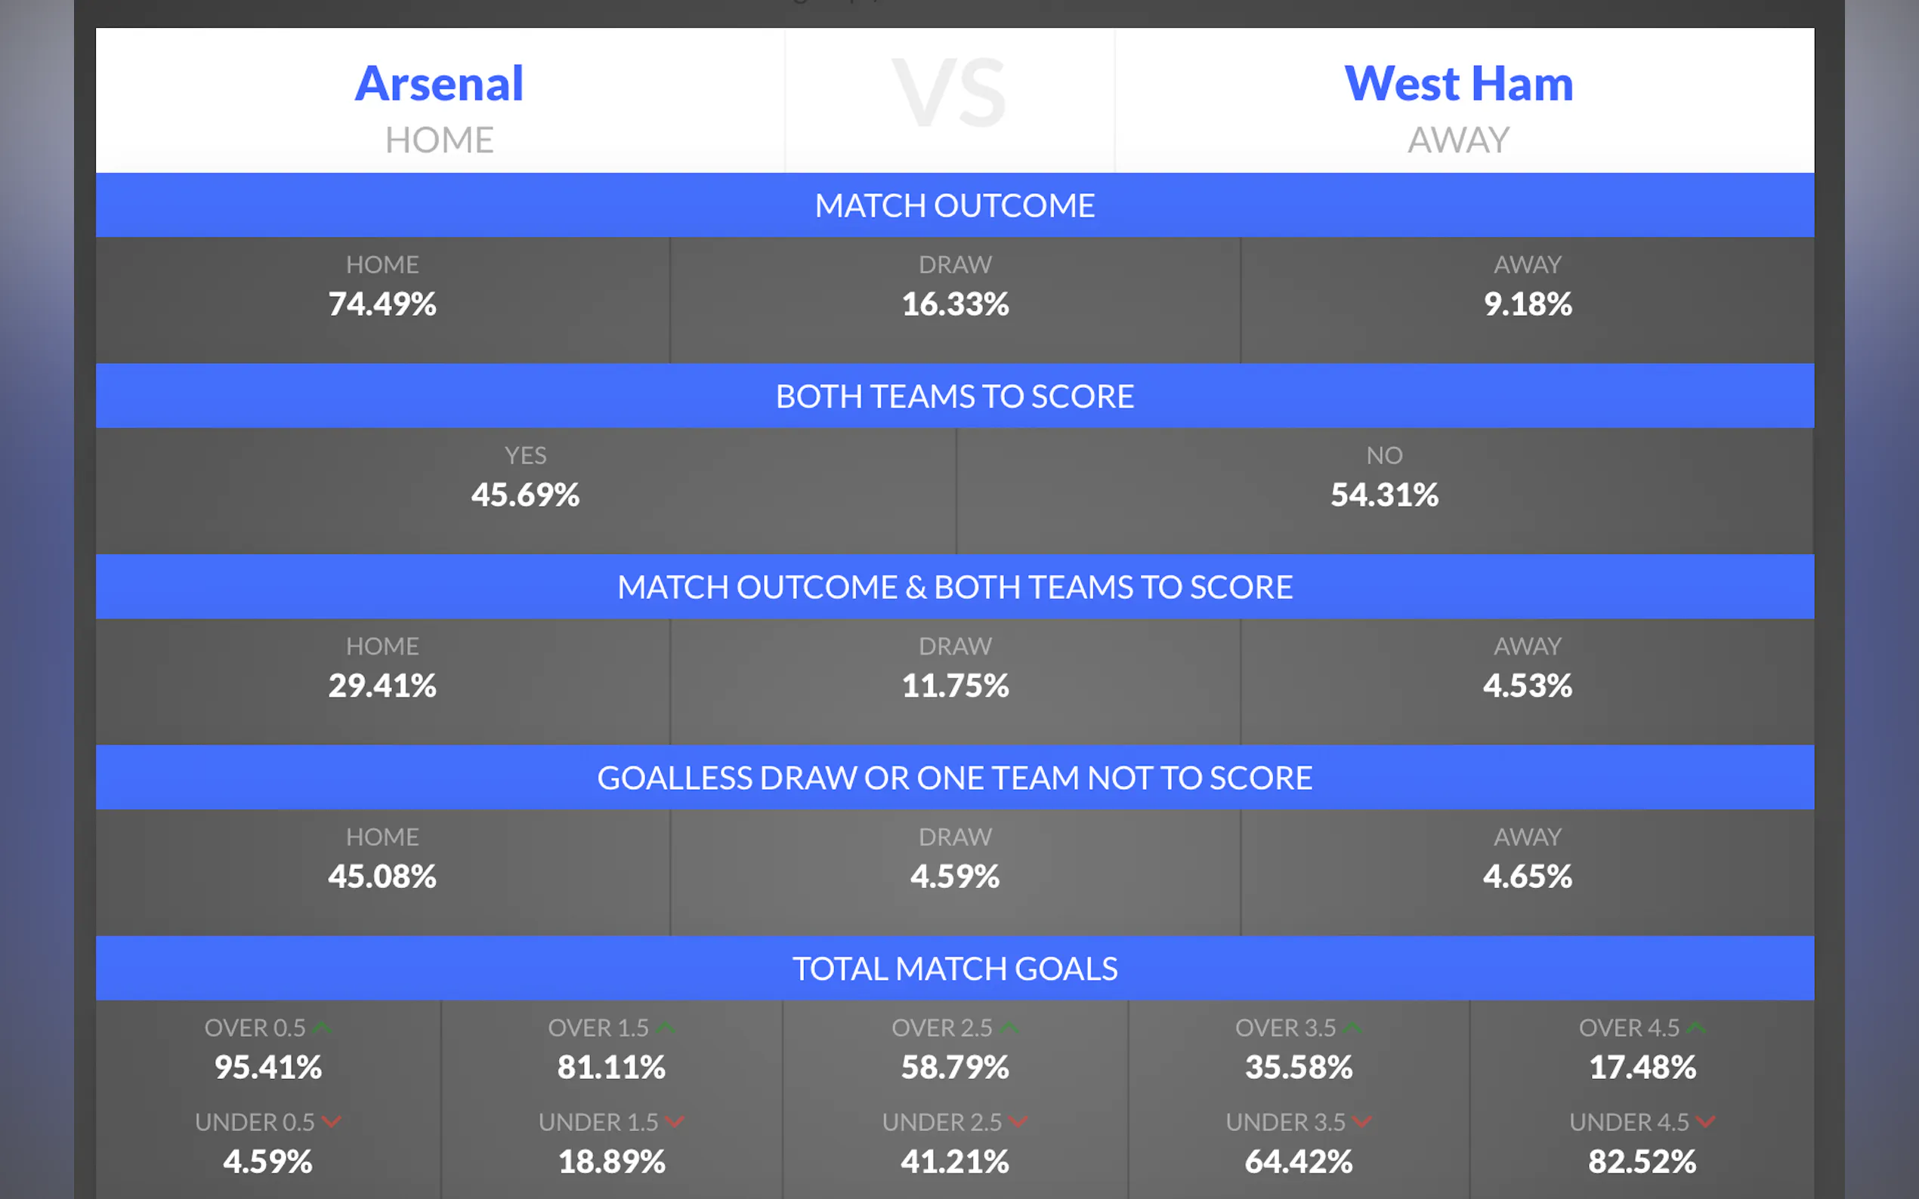1919x1199 pixels.
Task: Open the Arsenal team link
Action: click(439, 84)
